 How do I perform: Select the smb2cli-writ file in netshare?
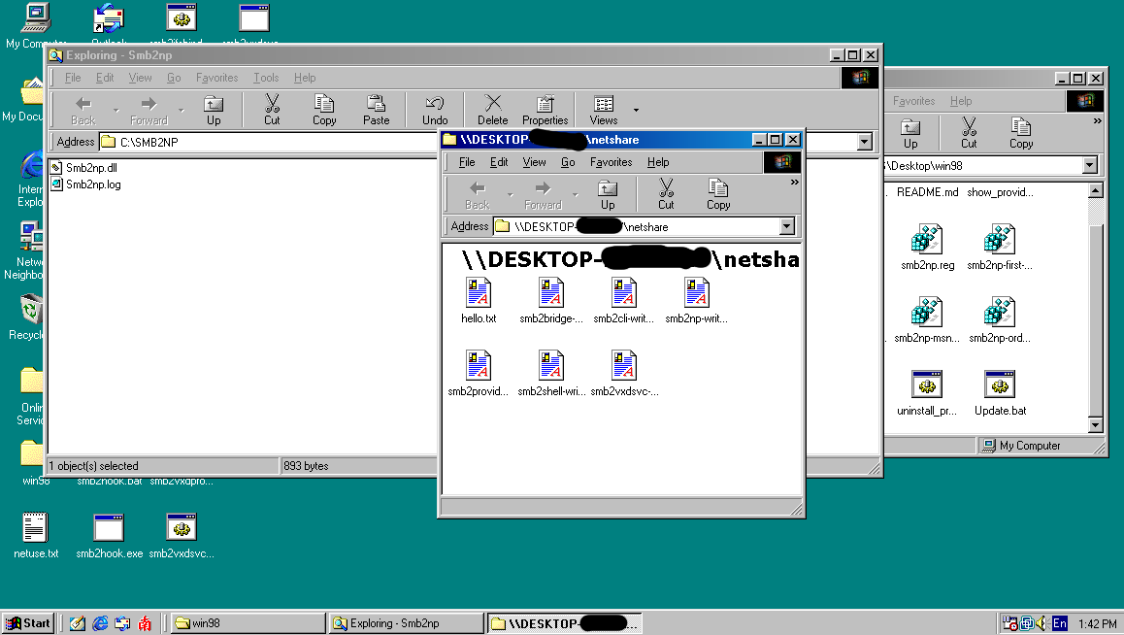click(x=624, y=301)
